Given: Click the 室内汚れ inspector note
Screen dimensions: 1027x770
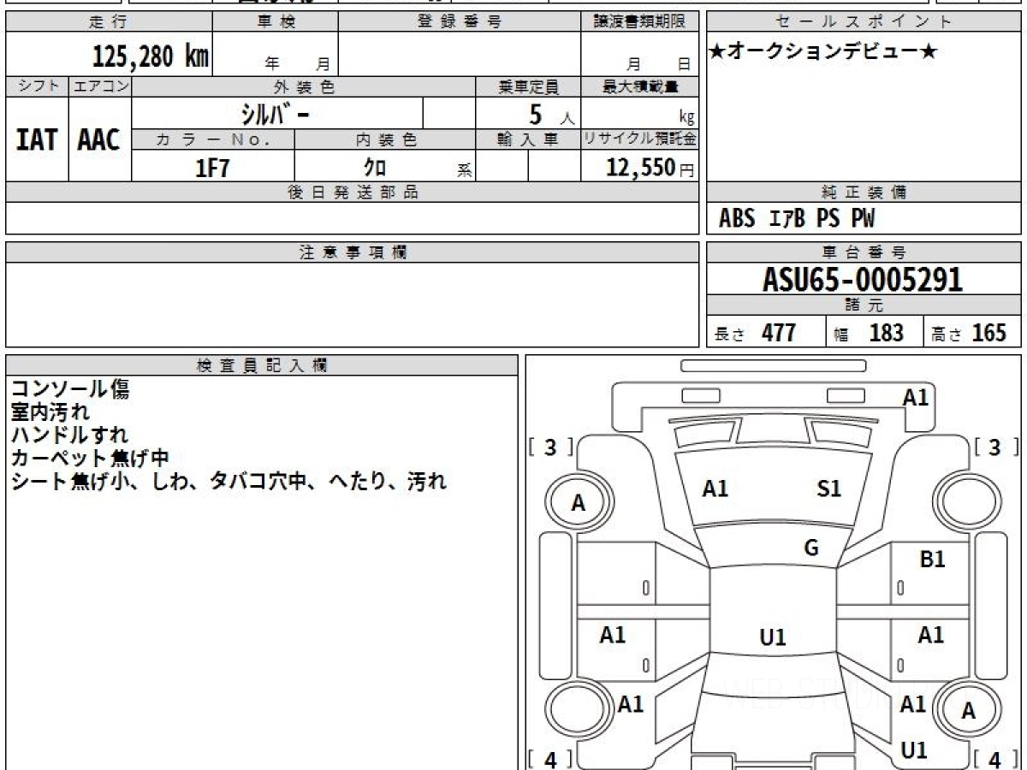Looking at the screenshot, I should pyautogui.click(x=50, y=412).
